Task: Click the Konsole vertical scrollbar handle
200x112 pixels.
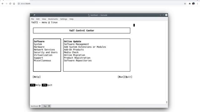Action: point(167,102)
